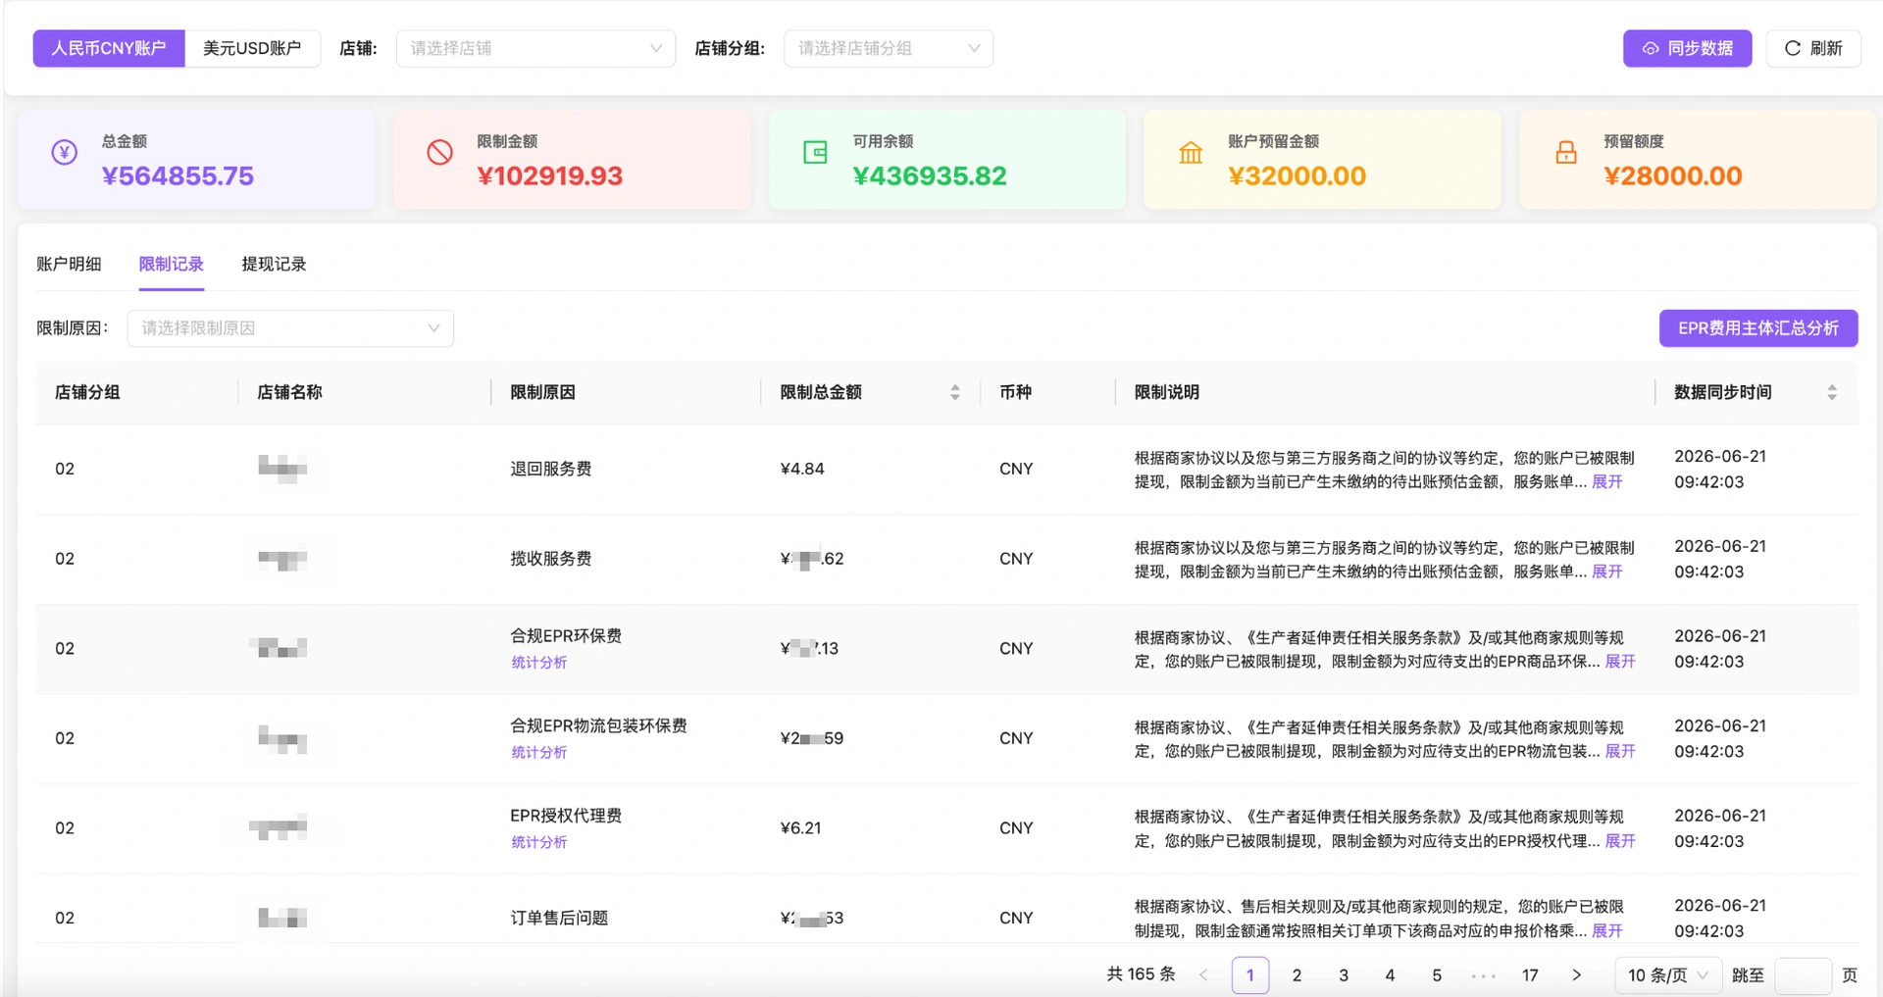Expand description in 合规EPR物流包装环保费 row
Viewport: 1883px width, 997px height.
1620,751
